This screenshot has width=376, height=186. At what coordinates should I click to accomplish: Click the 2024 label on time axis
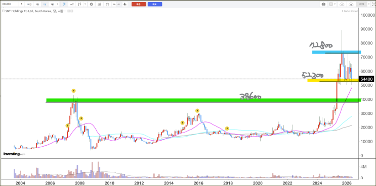pos(317,183)
